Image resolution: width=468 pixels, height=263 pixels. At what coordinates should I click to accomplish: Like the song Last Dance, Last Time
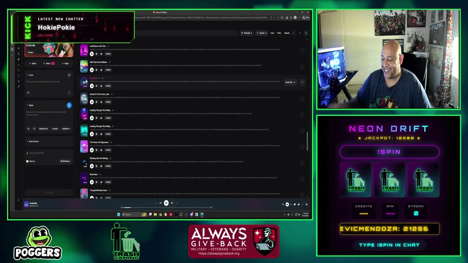pyautogui.click(x=92, y=54)
